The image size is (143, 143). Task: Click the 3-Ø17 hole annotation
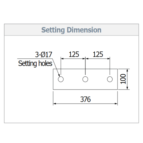point(43,55)
